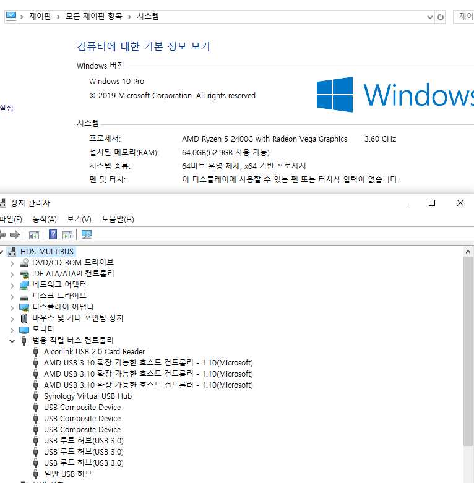Select IDE ATA/ATAPI controller category icon
The image size is (474, 483).
(x=24, y=274)
